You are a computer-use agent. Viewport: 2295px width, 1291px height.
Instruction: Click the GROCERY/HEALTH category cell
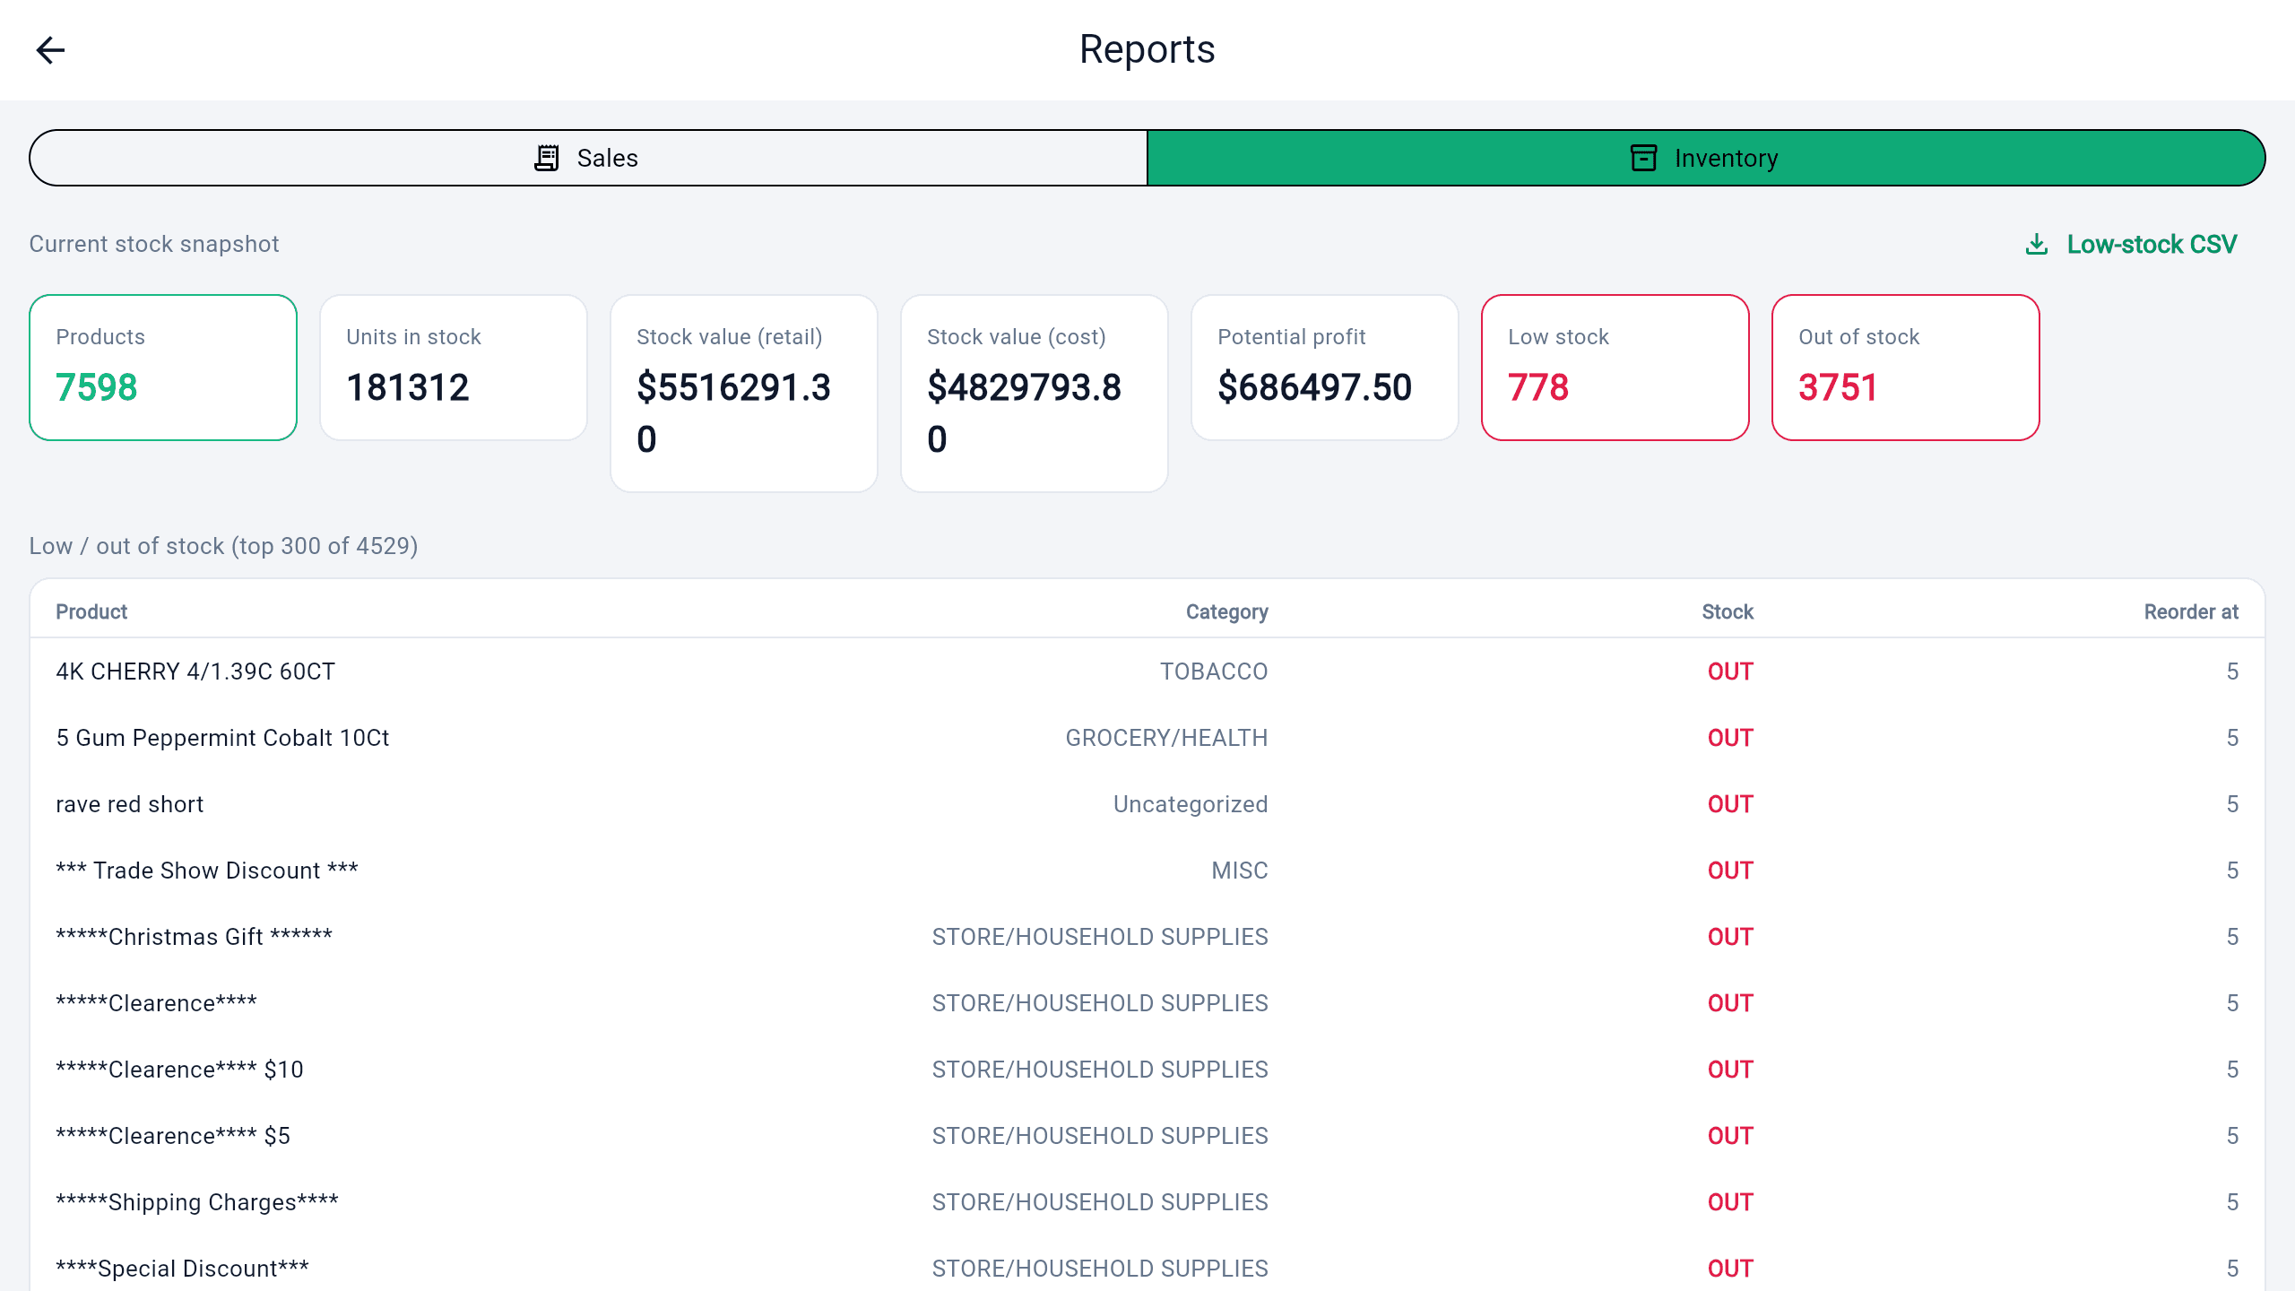pyautogui.click(x=1166, y=738)
